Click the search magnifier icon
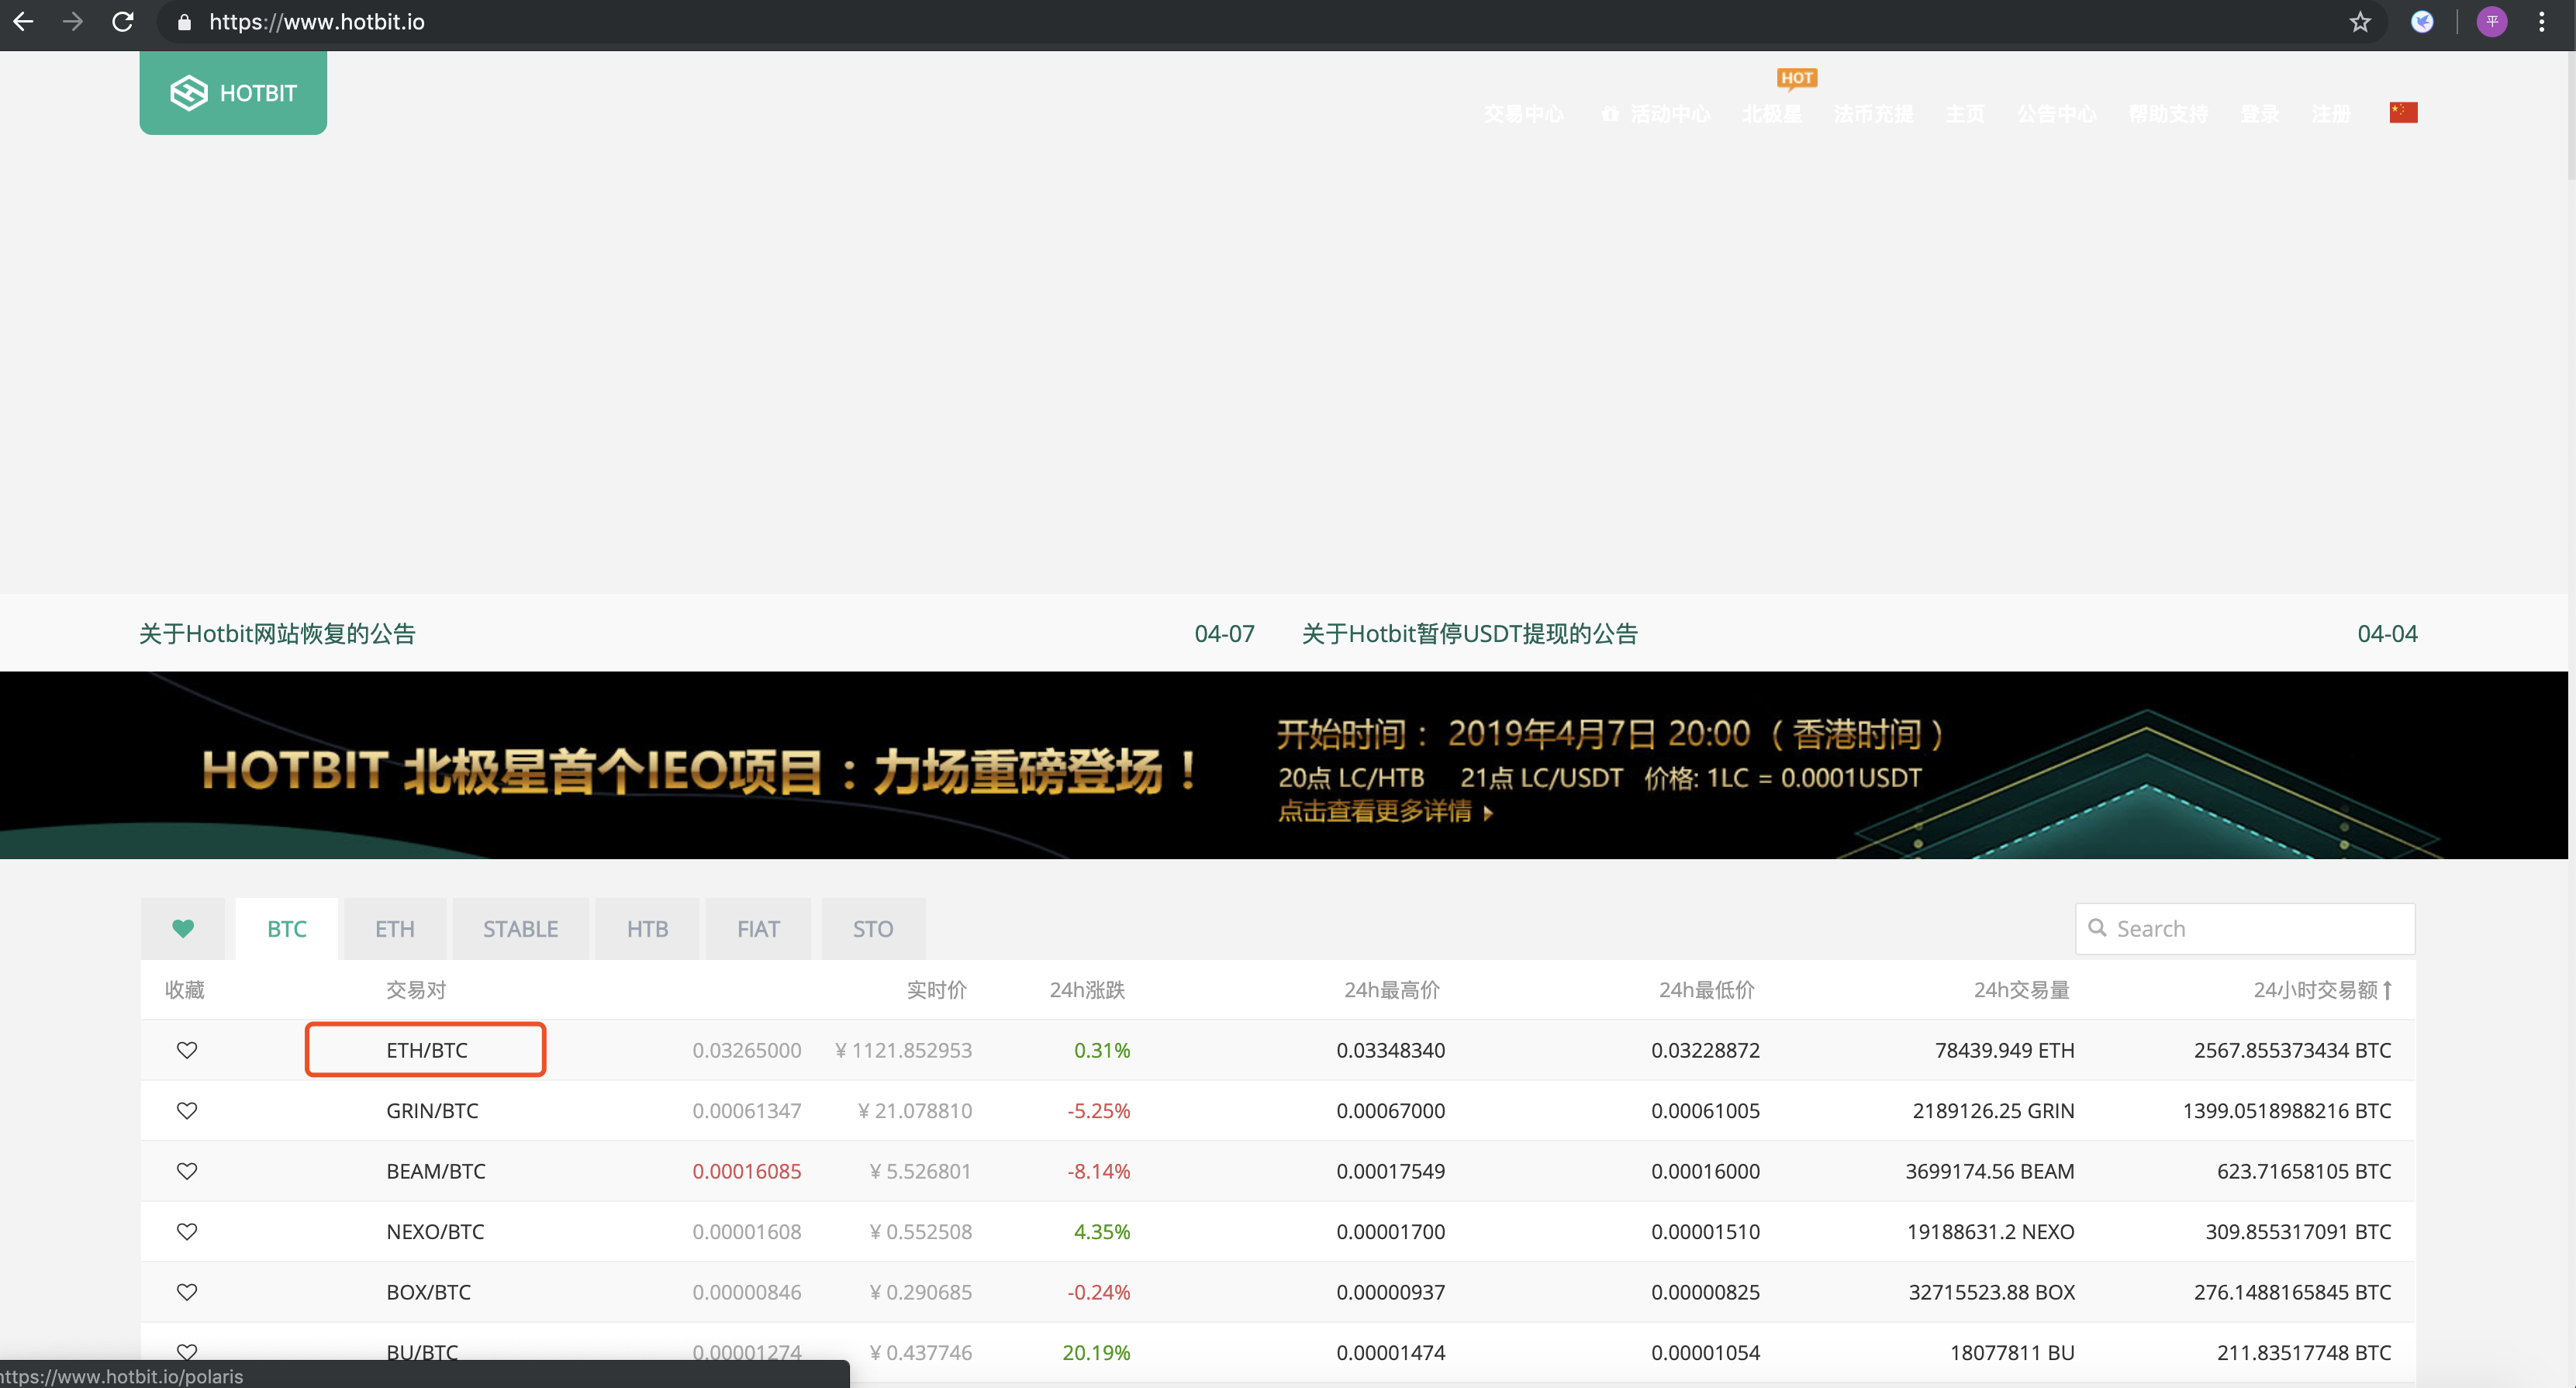Viewport: 2576px width, 1388px height. [x=2097, y=928]
